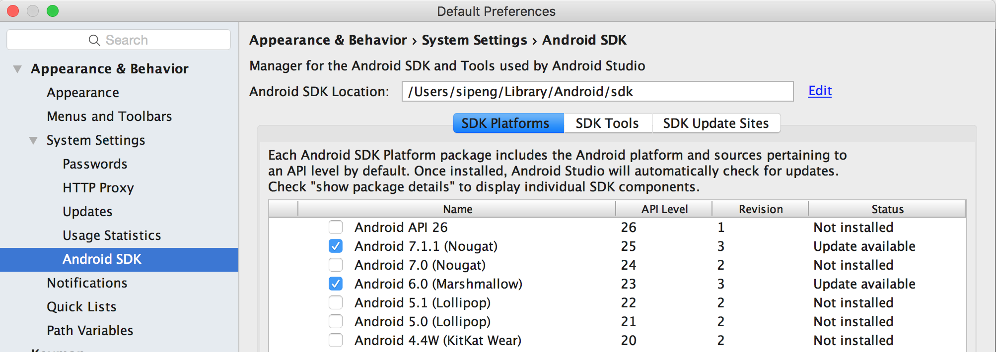Image resolution: width=996 pixels, height=352 pixels.
Task: Click System Settings in the breadcrumb
Action: coord(475,40)
